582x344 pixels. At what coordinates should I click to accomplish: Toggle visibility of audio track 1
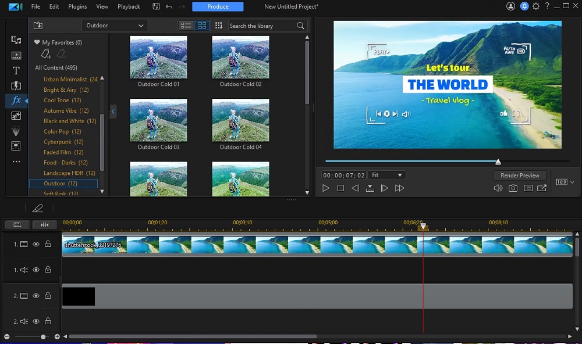click(36, 270)
